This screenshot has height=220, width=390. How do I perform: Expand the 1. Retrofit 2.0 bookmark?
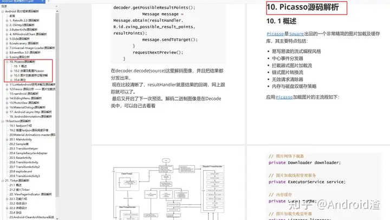7,21
